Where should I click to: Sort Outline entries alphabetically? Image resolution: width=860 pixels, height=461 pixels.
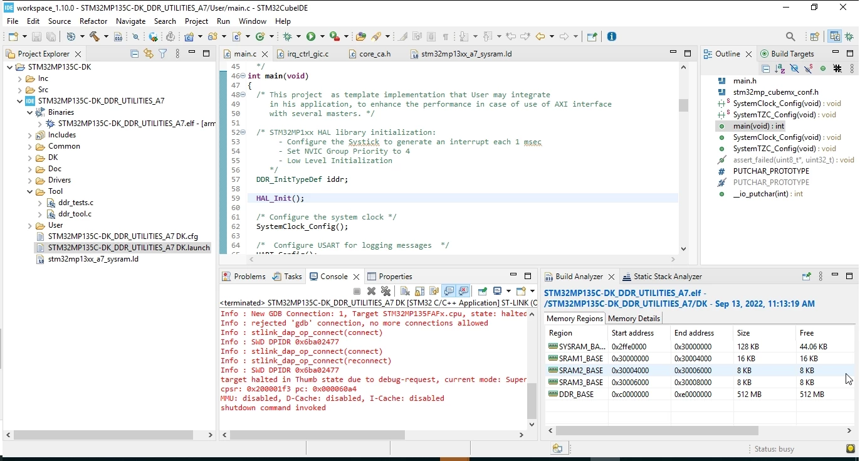780,68
